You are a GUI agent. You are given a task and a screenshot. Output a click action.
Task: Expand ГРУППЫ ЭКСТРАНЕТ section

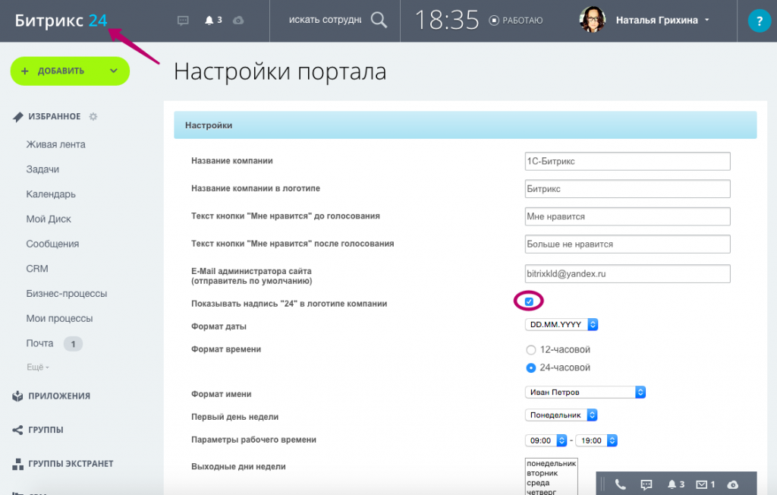pyautogui.click(x=71, y=463)
